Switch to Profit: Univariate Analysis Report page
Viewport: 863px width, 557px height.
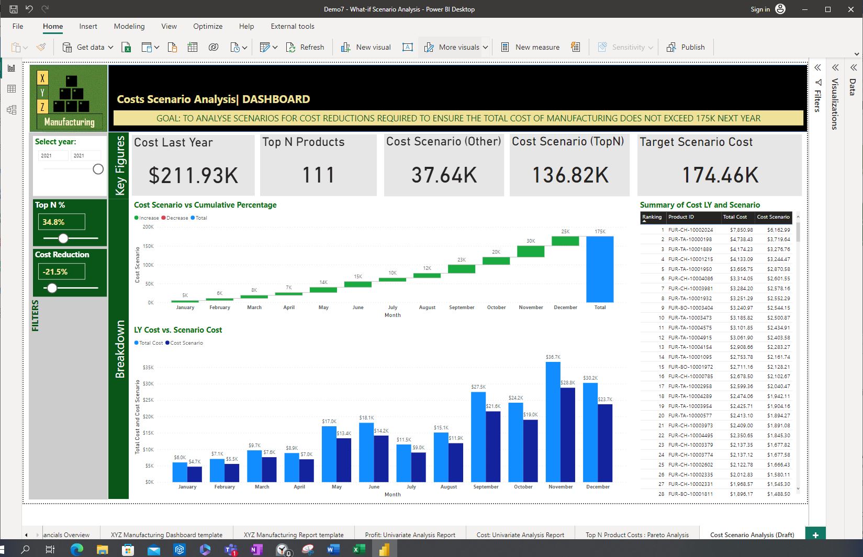[x=410, y=535]
